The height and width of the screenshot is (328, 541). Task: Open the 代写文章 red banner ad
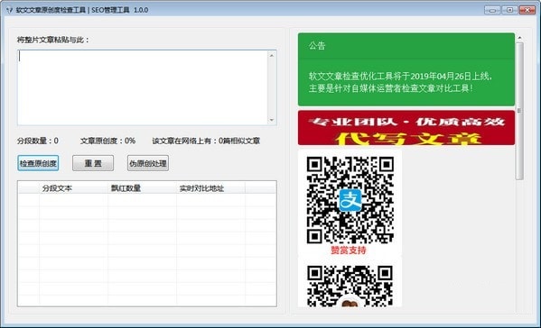tap(406, 128)
